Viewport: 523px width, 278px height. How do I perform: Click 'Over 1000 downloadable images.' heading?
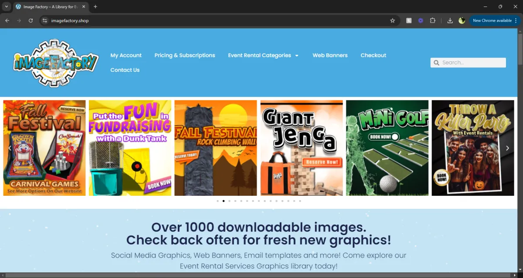[258, 227]
